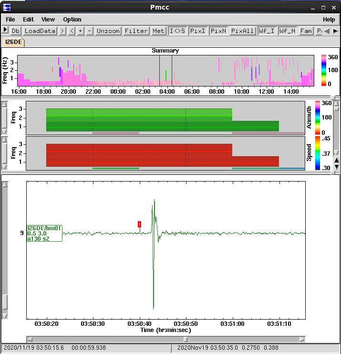
Task: Click gray down arrow of right panel scrollbar
Action: [x=336, y=153]
